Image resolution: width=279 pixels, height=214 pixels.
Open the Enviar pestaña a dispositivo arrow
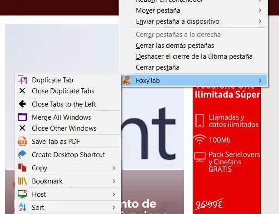[x=260, y=21]
